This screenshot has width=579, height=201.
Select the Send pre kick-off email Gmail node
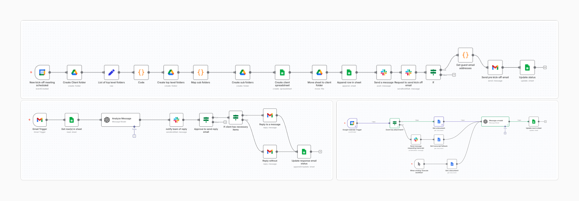(495, 68)
